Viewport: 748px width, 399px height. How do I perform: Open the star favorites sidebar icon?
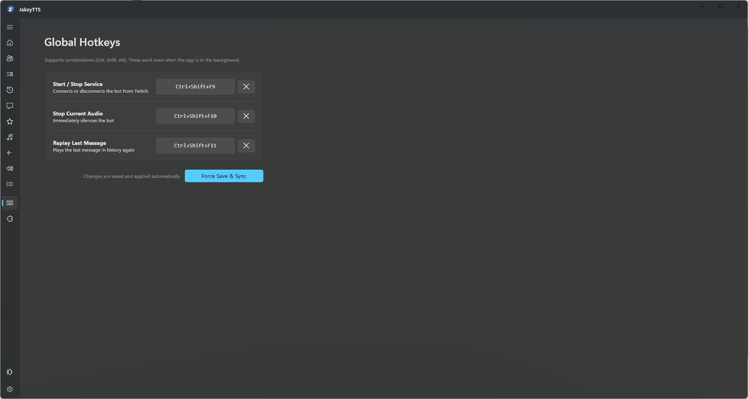[x=10, y=121]
